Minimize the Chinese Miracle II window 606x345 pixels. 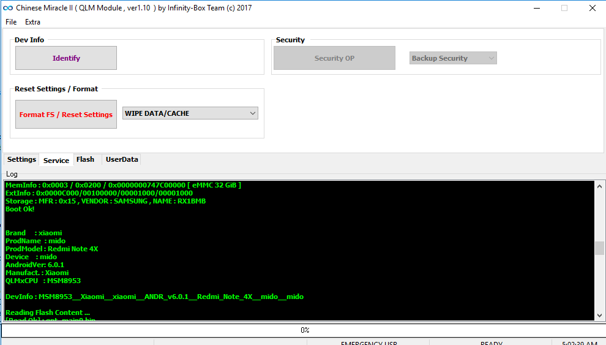pos(536,8)
